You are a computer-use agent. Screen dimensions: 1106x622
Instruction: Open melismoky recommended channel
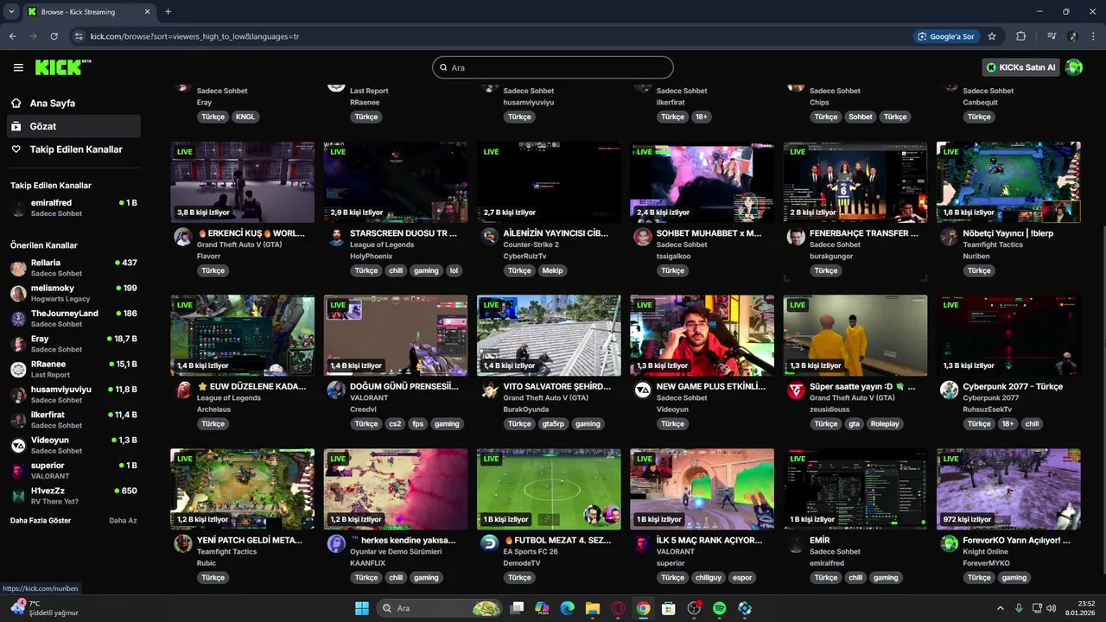coord(73,293)
